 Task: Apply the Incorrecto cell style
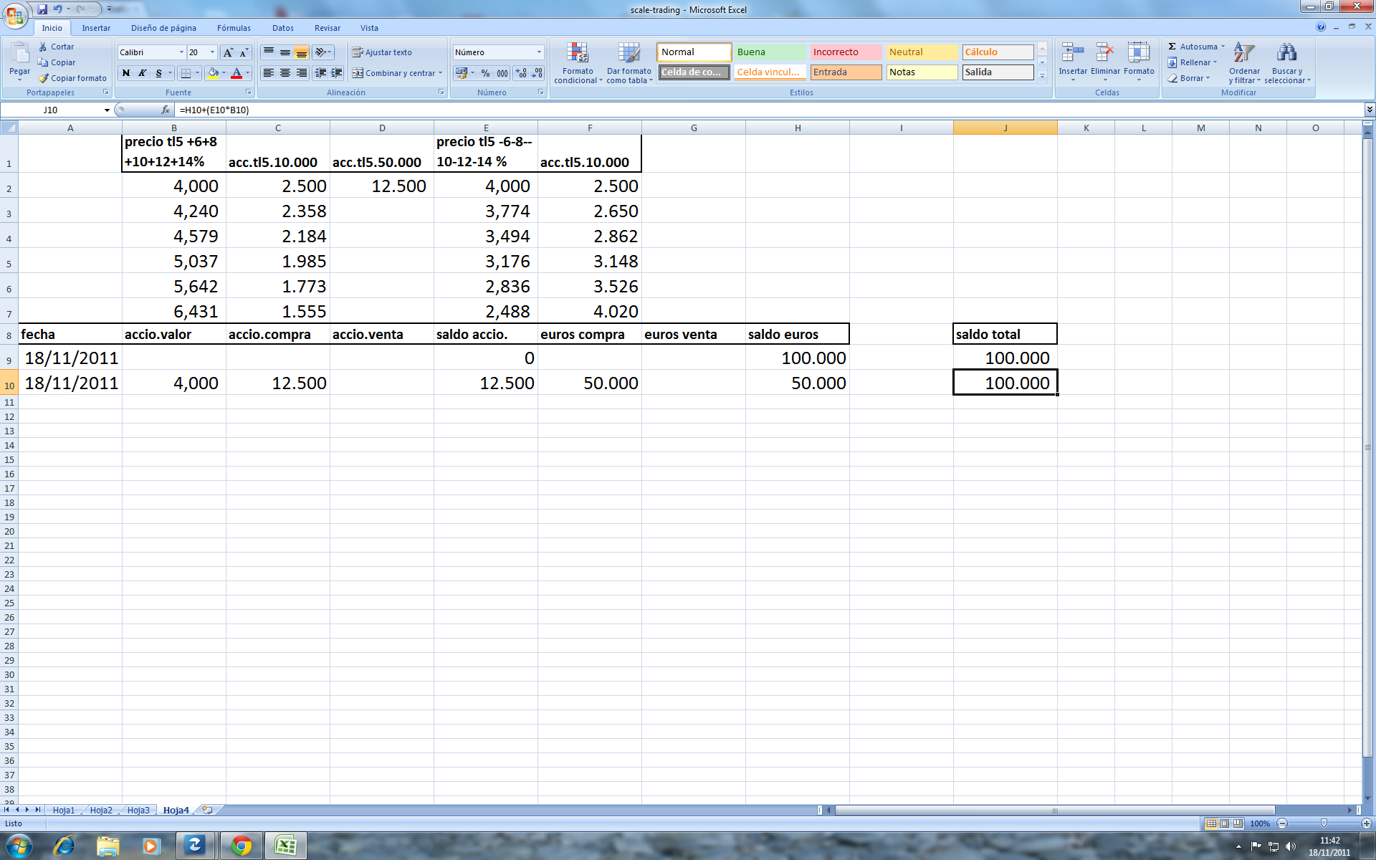point(846,52)
